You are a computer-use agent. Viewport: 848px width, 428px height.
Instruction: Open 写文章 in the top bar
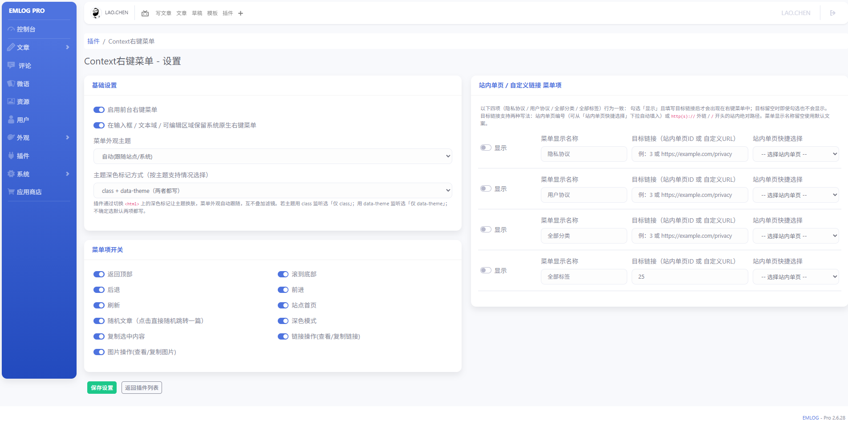coord(163,13)
